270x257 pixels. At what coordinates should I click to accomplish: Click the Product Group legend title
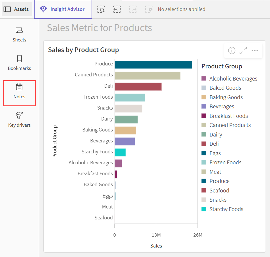[222, 66]
